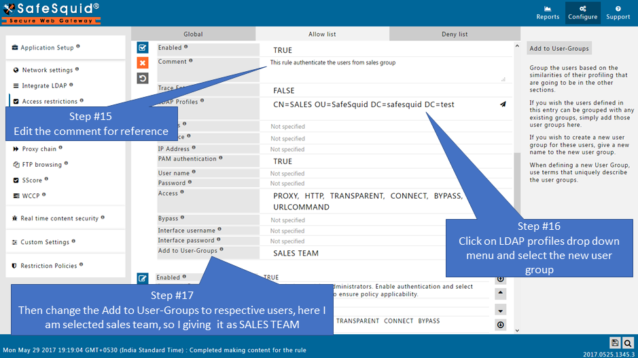Click the Restriction Policies shield icon
The height and width of the screenshot is (358, 638).
(x=14, y=266)
